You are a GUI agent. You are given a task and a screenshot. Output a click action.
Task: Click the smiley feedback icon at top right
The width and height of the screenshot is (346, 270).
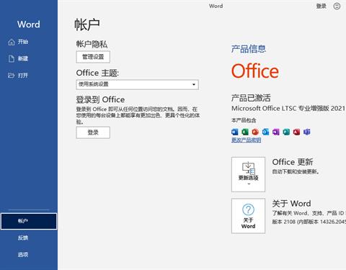point(337,6)
